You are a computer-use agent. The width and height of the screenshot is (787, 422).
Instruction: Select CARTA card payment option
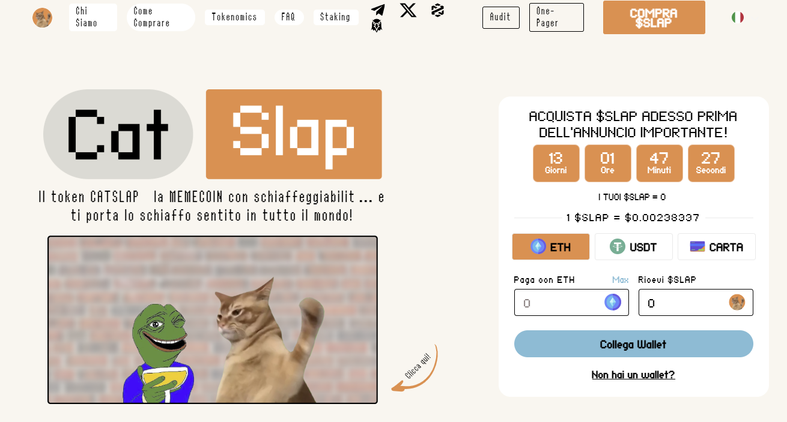tap(717, 246)
